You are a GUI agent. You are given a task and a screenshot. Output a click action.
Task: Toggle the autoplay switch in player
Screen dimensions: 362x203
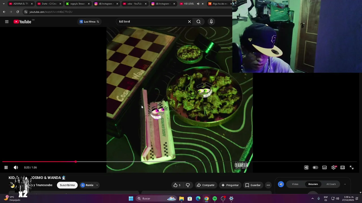click(x=315, y=167)
